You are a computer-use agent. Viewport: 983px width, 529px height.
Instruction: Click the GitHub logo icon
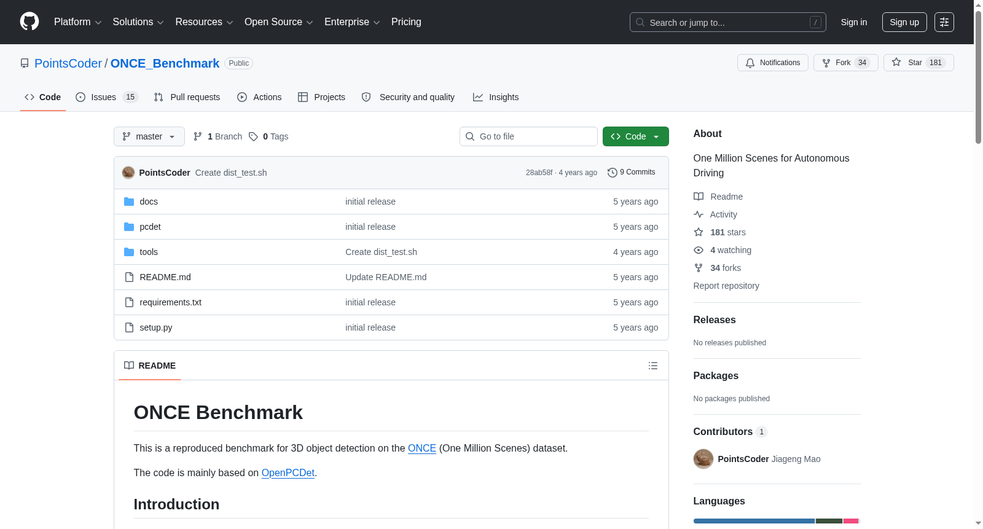tap(29, 22)
